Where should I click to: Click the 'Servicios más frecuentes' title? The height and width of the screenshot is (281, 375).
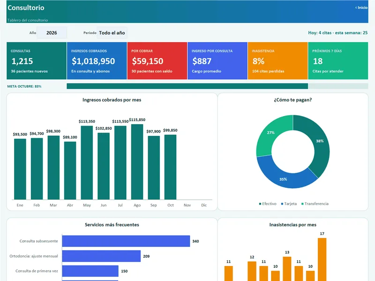point(112,225)
